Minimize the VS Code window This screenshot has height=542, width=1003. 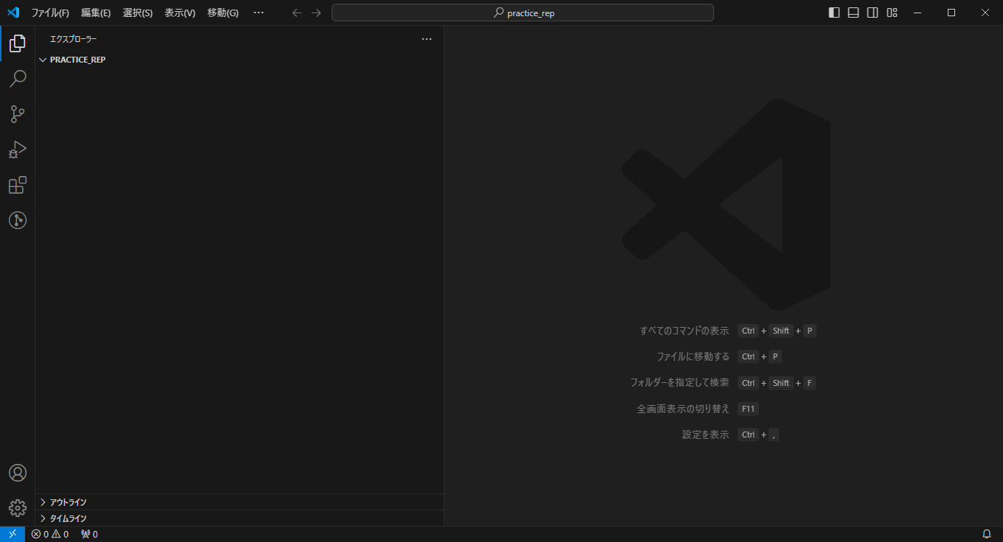click(x=918, y=13)
